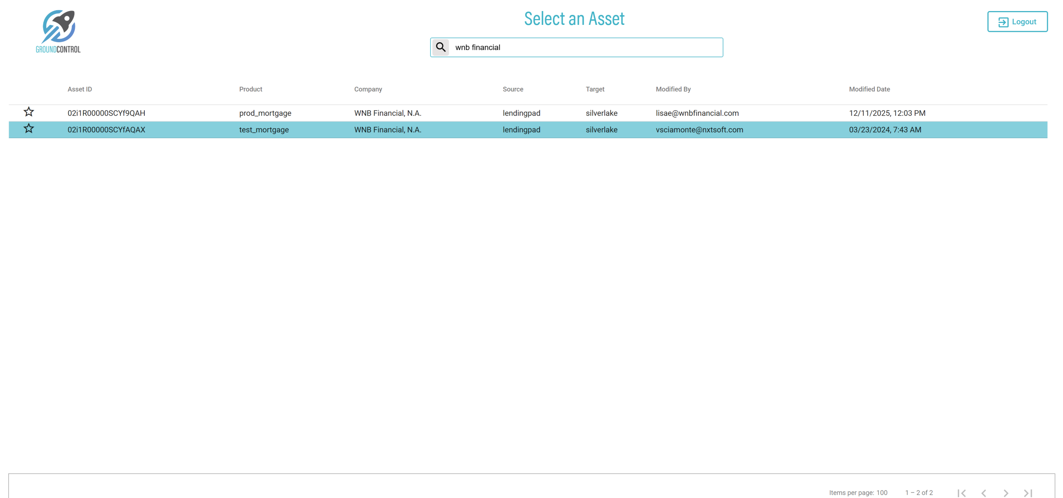Click the magnifying glass search icon

click(x=440, y=47)
